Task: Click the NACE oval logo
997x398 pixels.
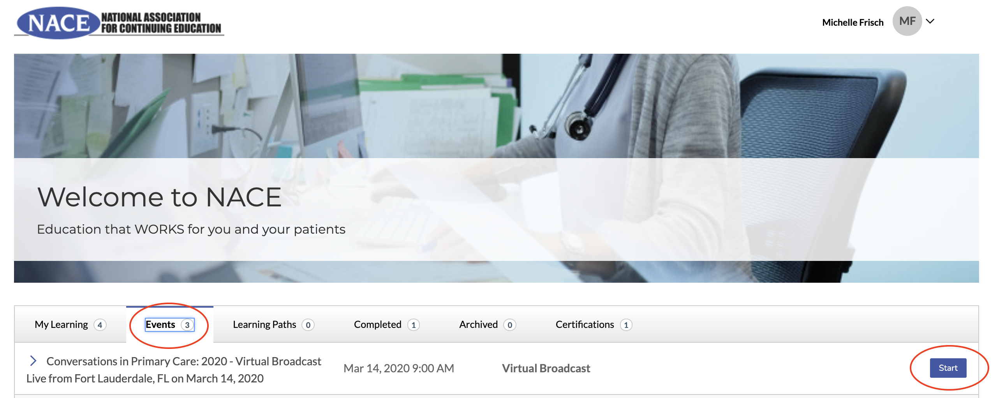Action: (58, 23)
